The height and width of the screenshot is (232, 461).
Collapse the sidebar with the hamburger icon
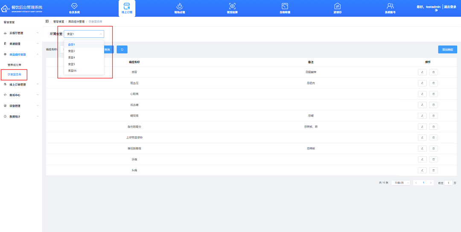(x=47, y=21)
